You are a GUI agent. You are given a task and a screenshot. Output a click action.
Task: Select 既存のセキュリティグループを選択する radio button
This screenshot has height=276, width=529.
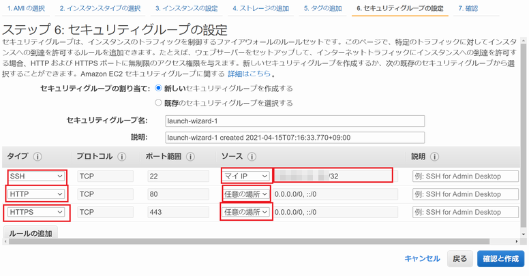[158, 103]
